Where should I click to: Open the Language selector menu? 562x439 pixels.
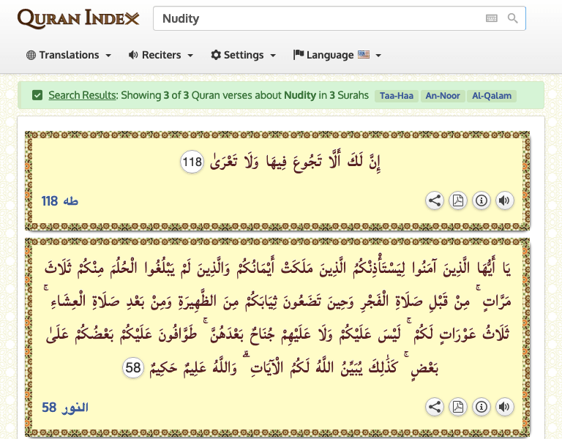coord(337,55)
